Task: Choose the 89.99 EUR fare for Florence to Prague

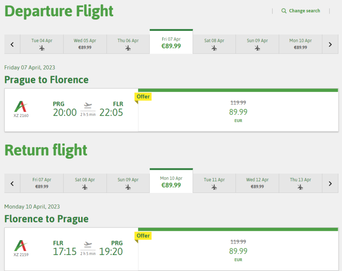Action: 238,251
